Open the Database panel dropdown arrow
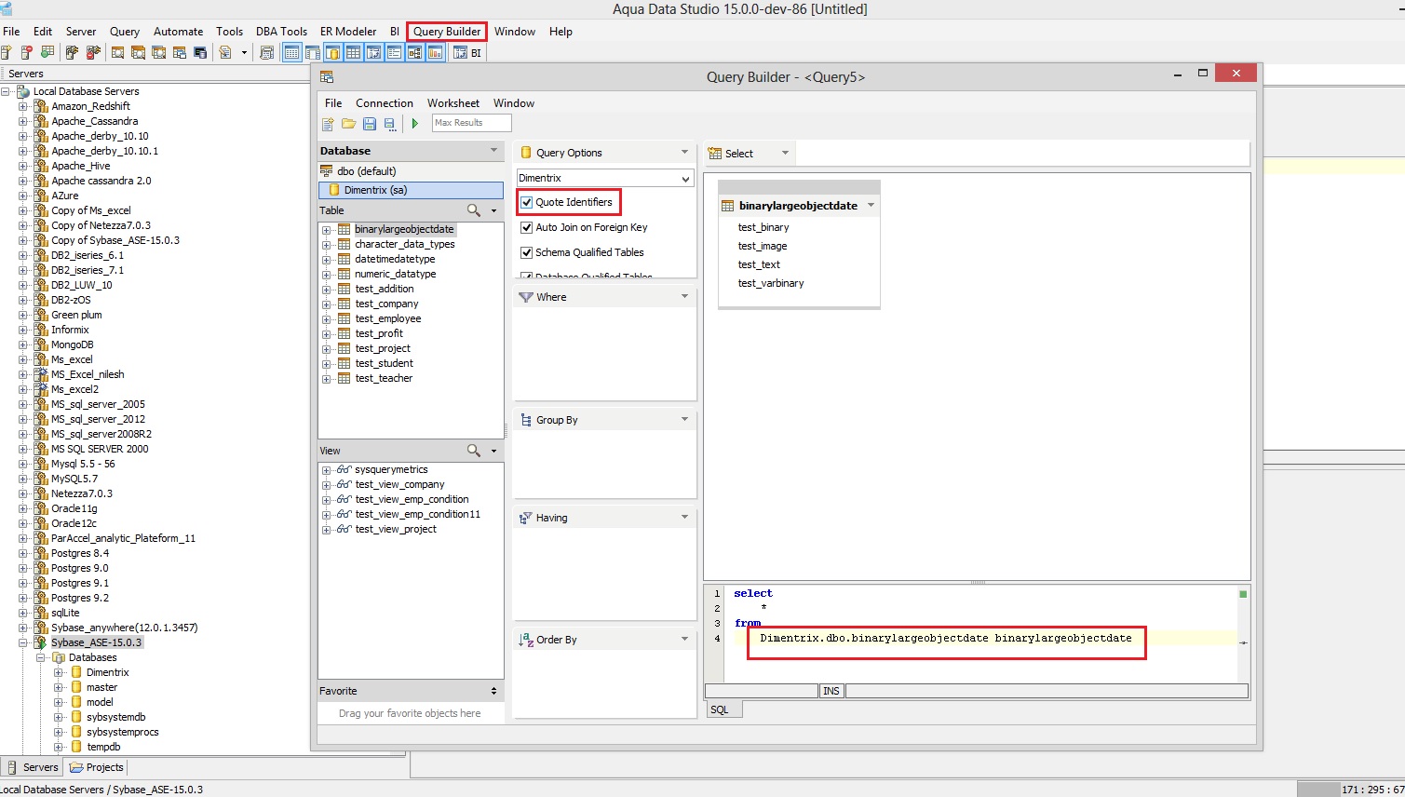The width and height of the screenshot is (1405, 797). pyautogui.click(x=494, y=150)
